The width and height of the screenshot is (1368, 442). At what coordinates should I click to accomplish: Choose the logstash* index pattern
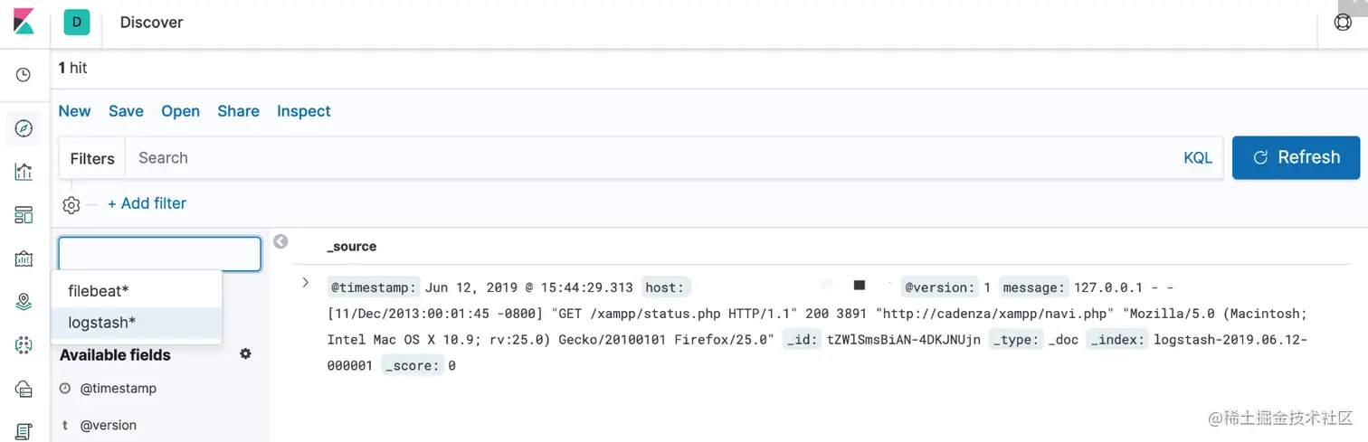point(102,323)
